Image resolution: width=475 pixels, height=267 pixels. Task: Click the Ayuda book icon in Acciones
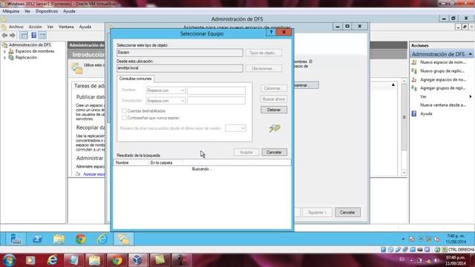[414, 113]
